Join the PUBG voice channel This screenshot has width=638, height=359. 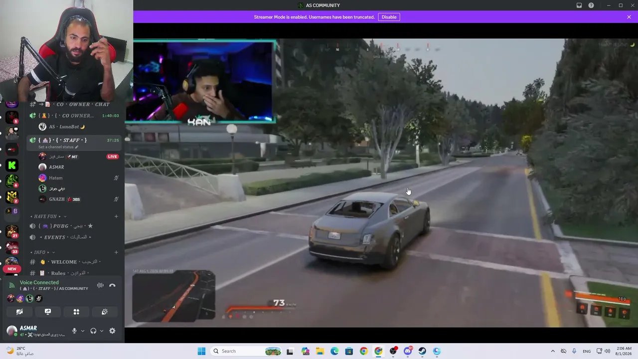click(x=75, y=226)
